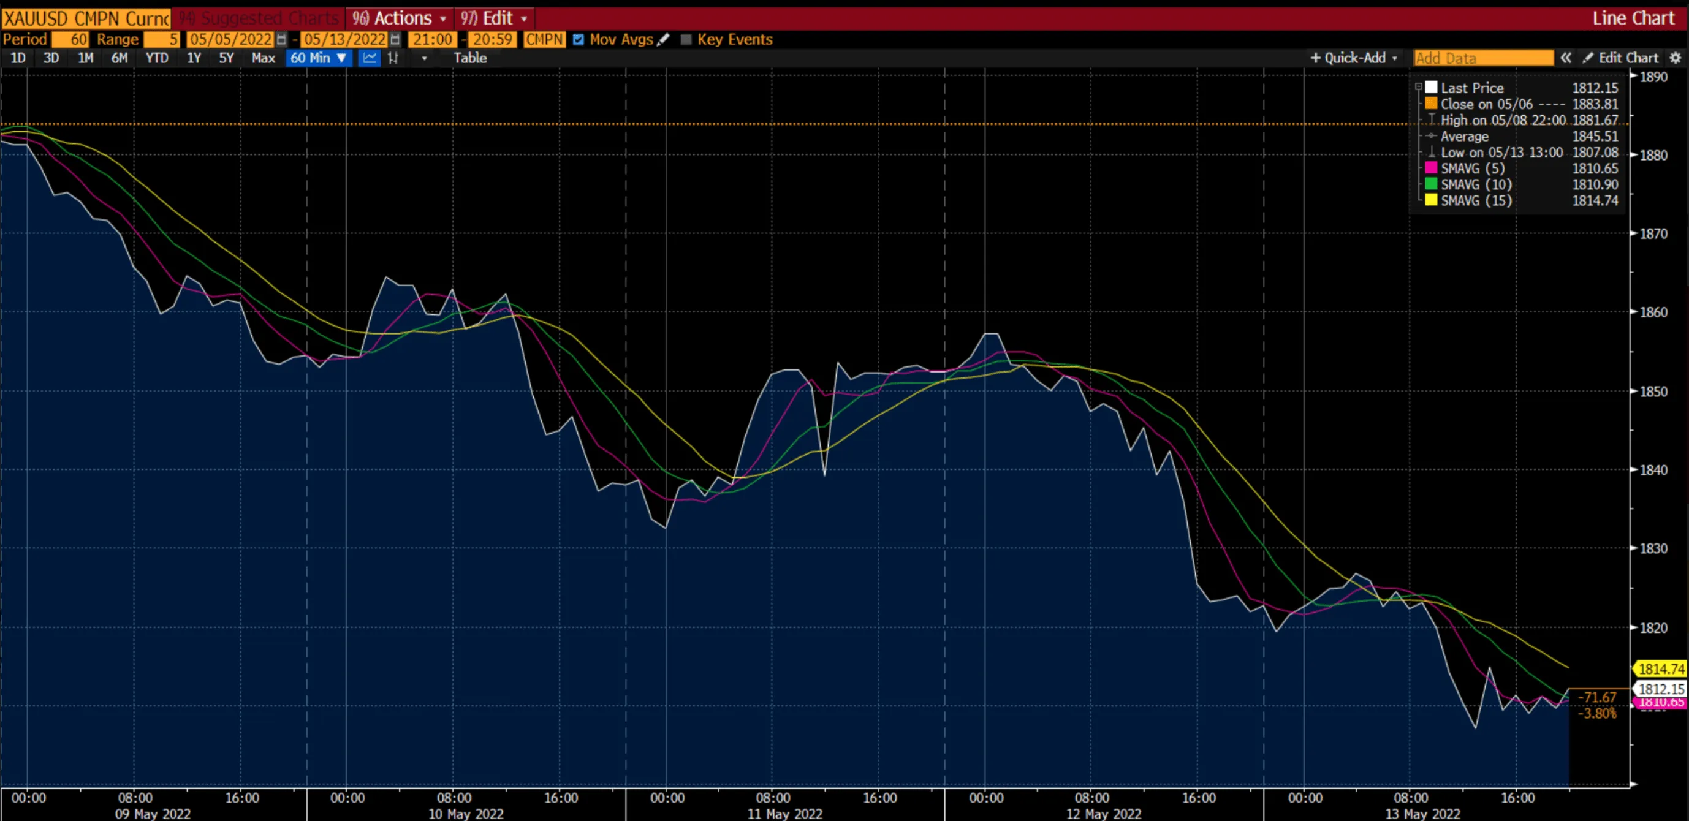Select the candlestick chart icon
Image resolution: width=1689 pixels, height=821 pixels.
[x=393, y=58]
